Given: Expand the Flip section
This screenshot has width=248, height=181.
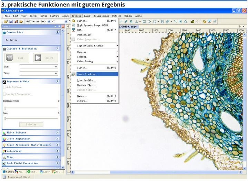Looking at the screenshot, I should (58, 157).
